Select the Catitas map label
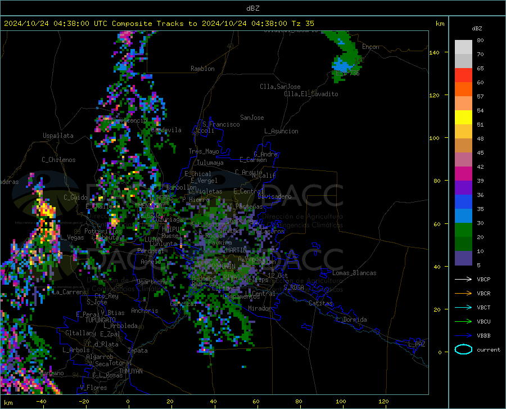Screen dimensions: 506x409 tap(320, 303)
